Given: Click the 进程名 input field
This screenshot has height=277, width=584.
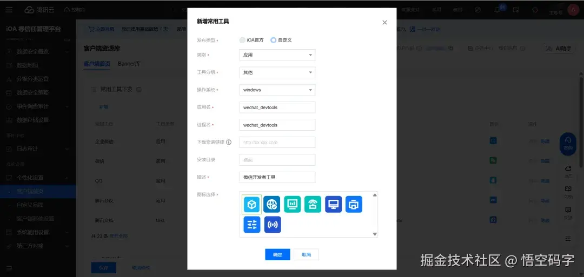Looking at the screenshot, I should point(277,125).
